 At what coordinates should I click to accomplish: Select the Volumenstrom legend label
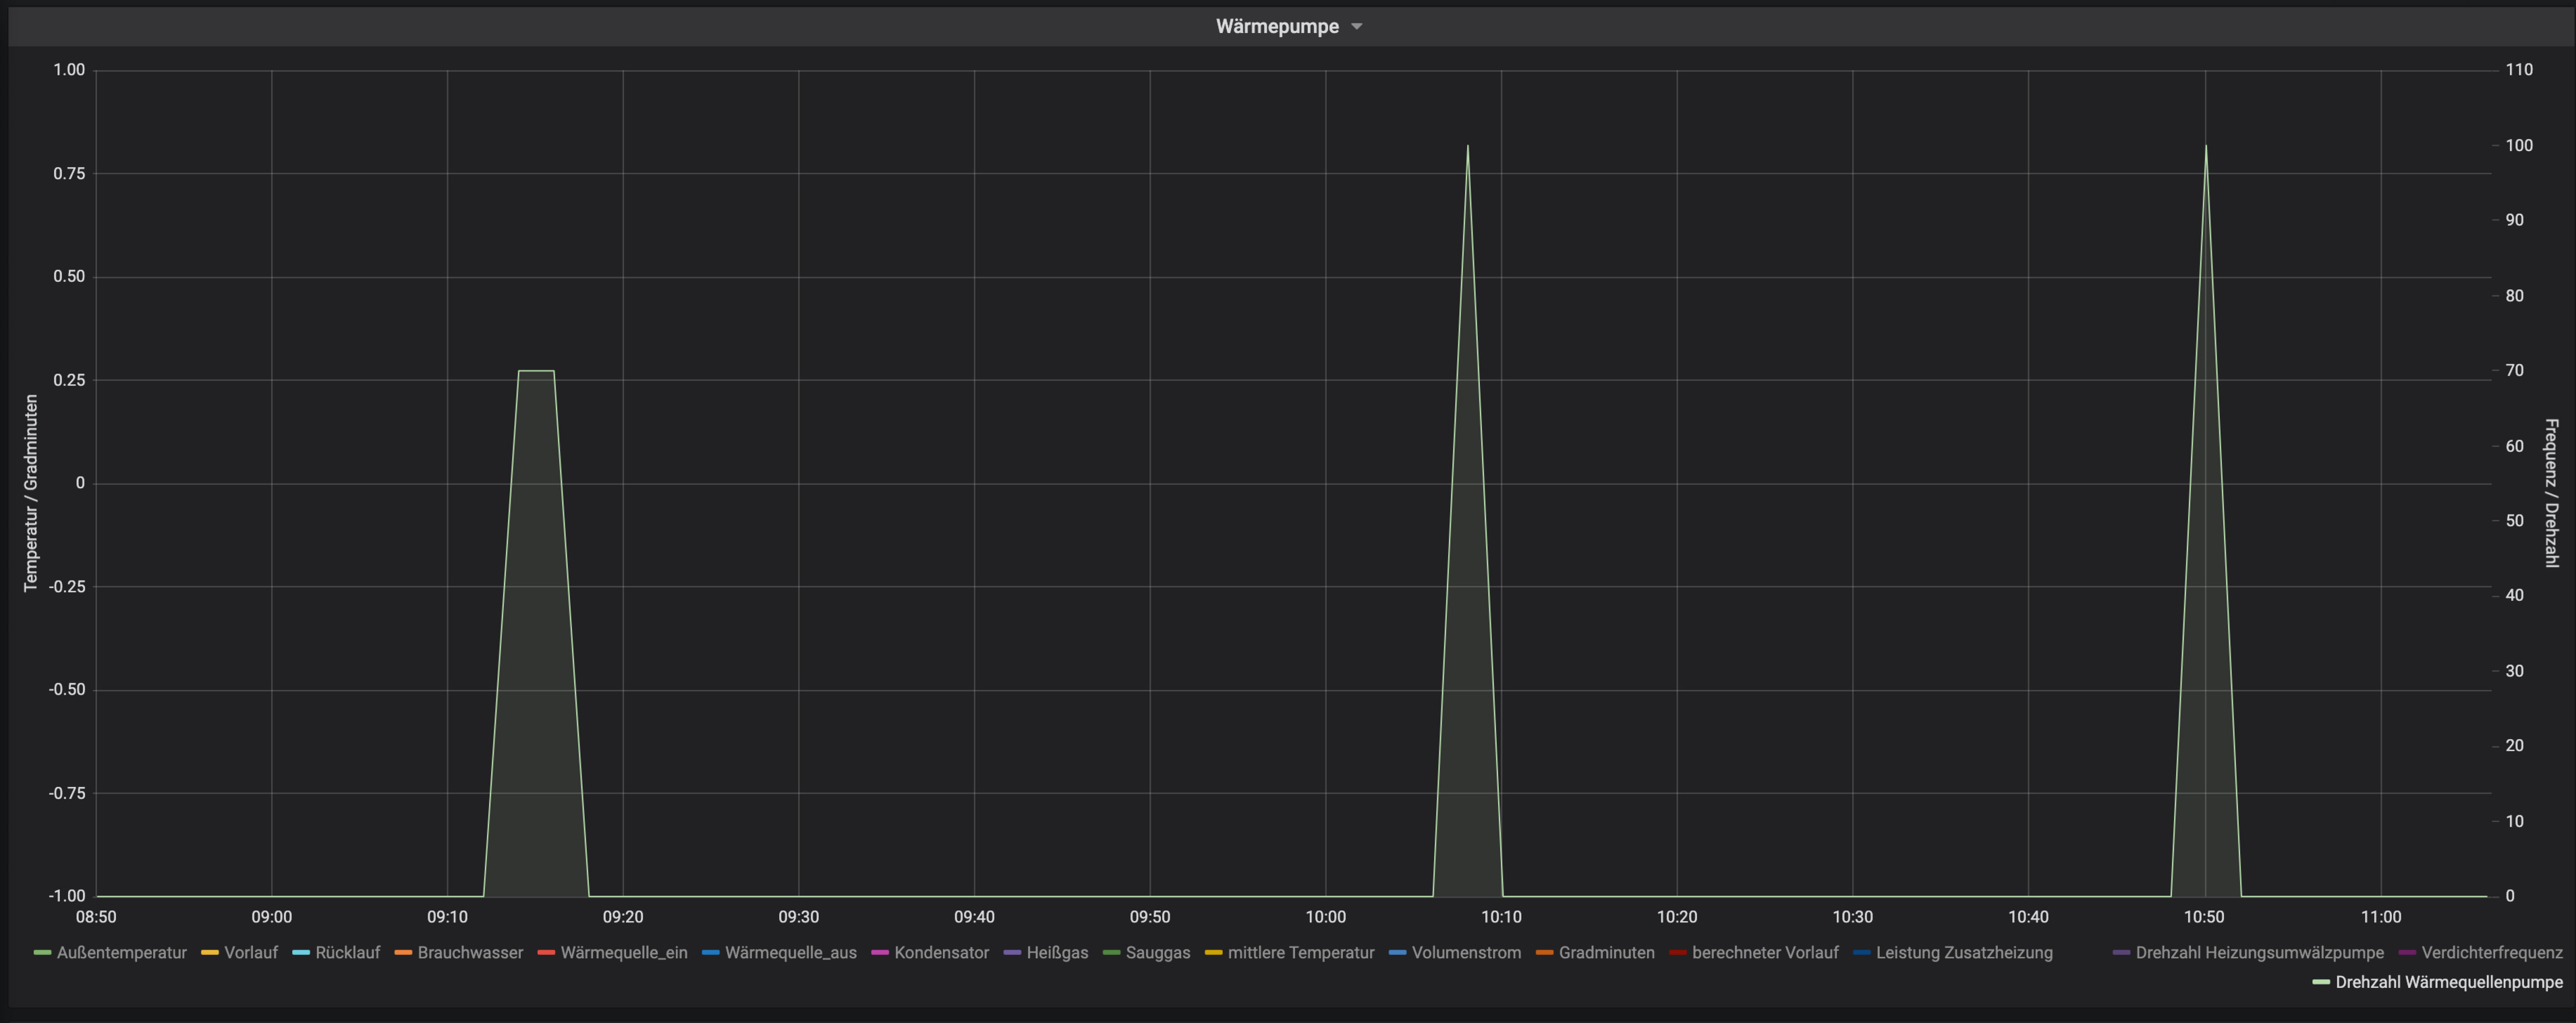(1466, 953)
